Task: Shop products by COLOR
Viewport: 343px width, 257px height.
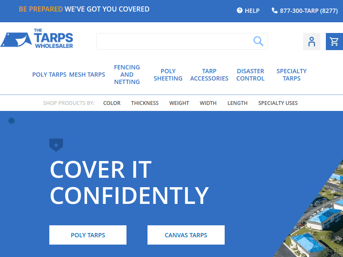Action: (111, 103)
